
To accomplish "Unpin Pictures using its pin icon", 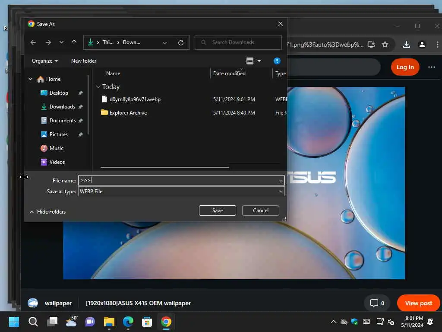I will pos(81,134).
